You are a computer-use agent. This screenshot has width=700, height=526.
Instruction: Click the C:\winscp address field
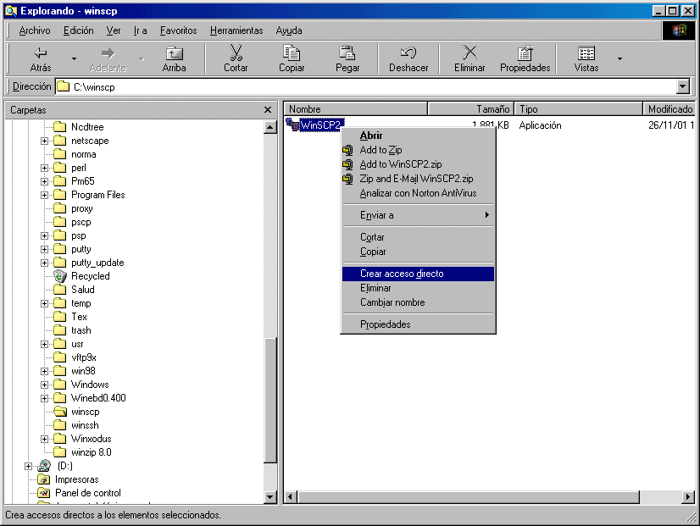point(366,86)
